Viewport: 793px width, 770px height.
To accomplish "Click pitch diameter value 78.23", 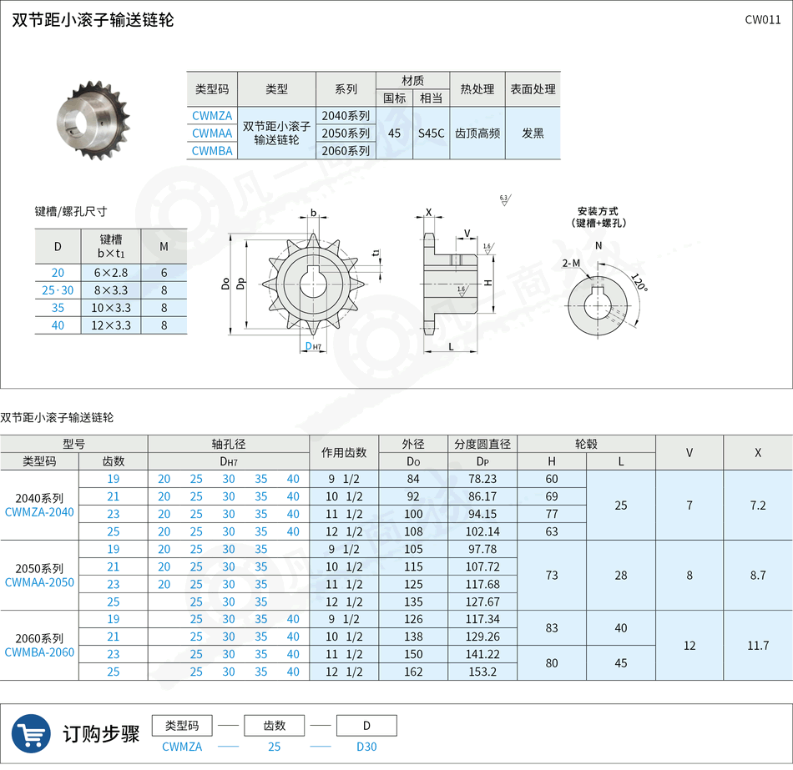I will pos(482,479).
